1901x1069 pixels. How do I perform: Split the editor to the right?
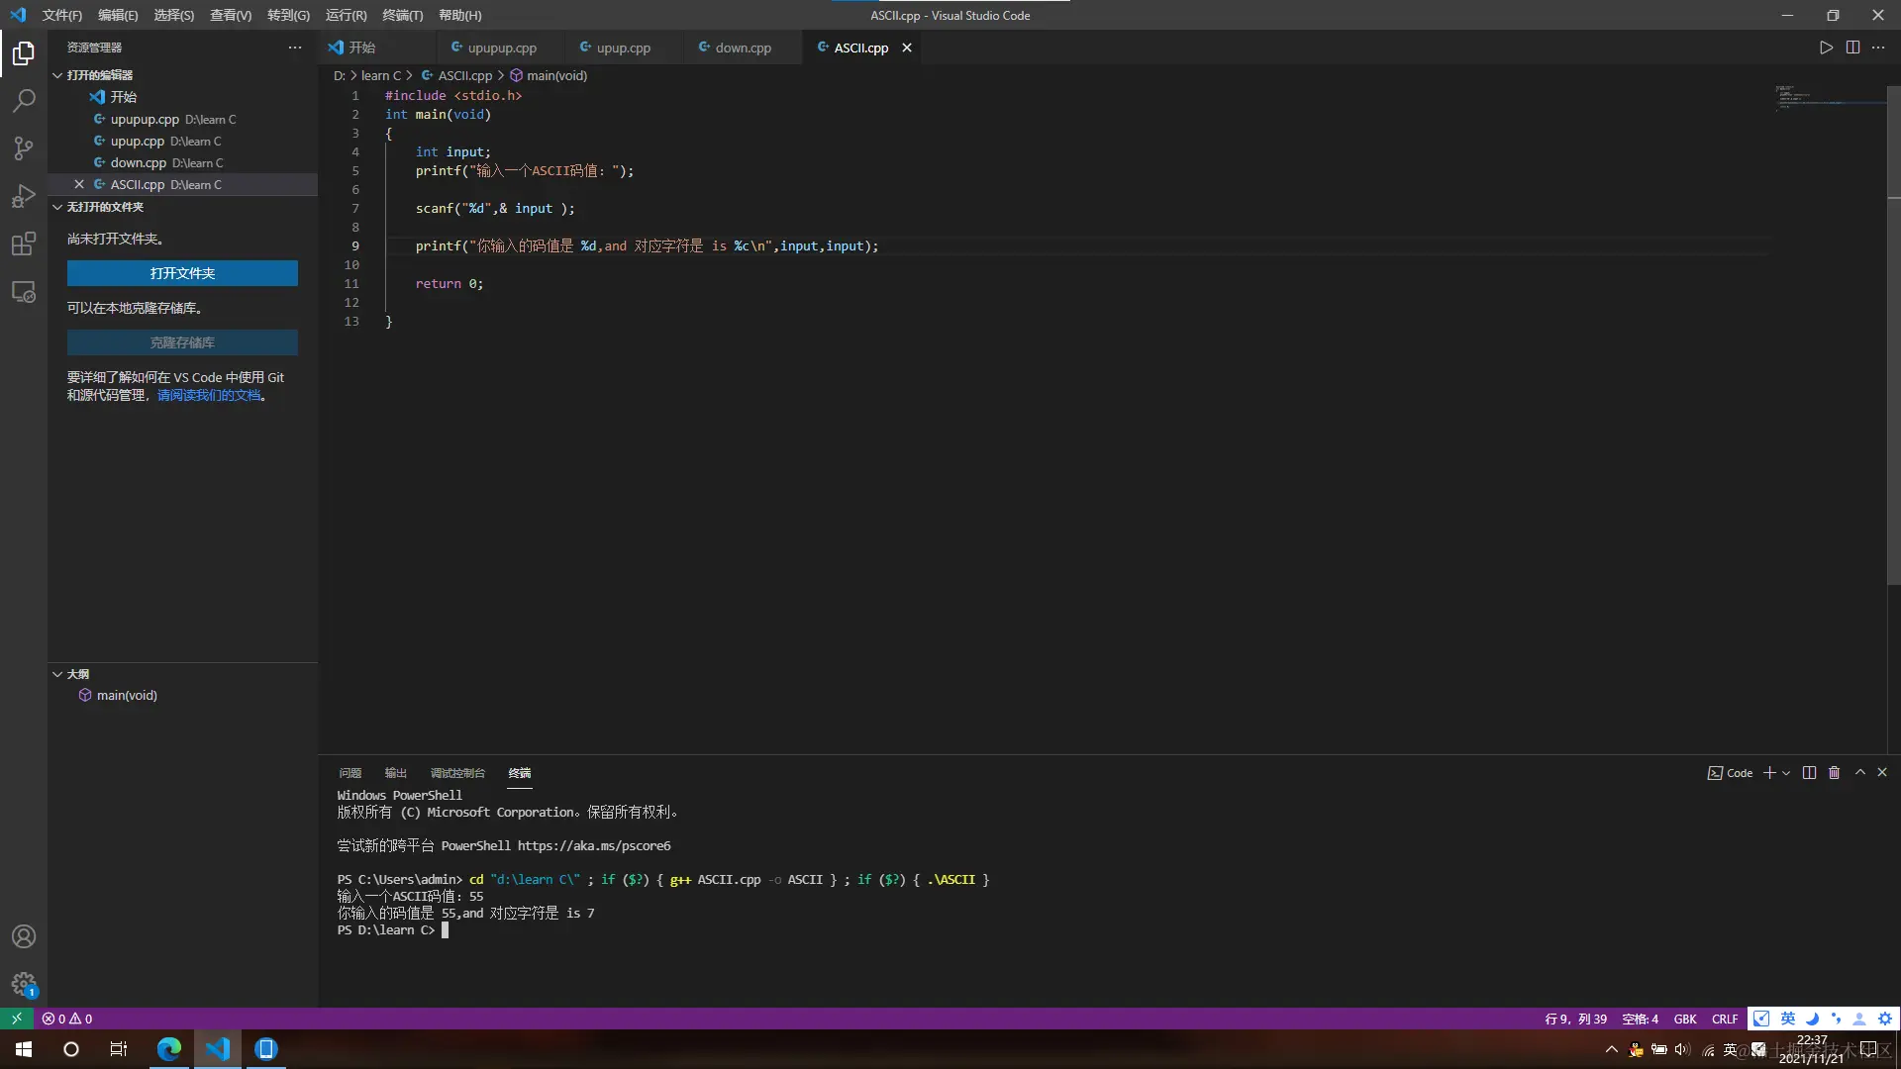tap(1852, 48)
